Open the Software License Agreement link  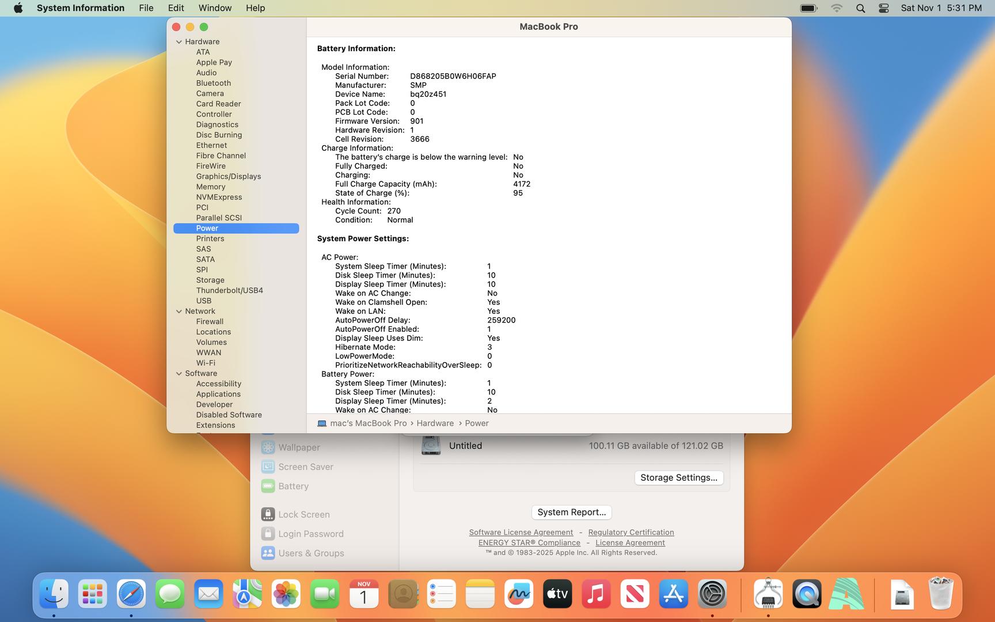click(521, 533)
